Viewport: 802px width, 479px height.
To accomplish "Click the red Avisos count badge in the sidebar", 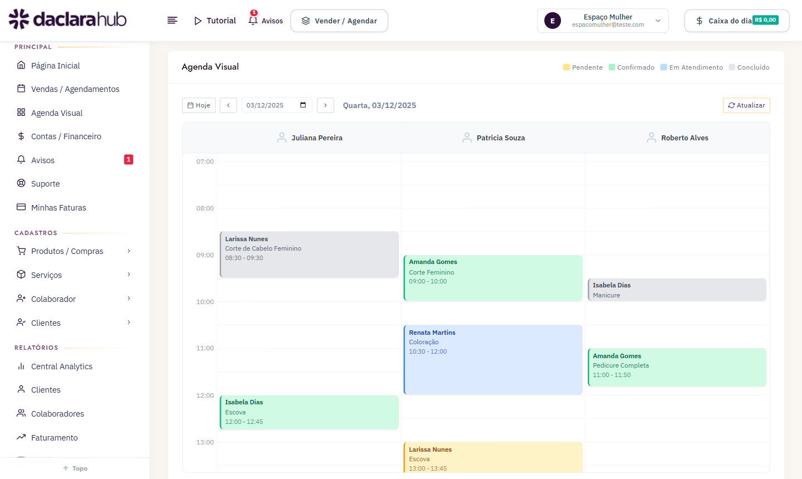I will point(129,159).
